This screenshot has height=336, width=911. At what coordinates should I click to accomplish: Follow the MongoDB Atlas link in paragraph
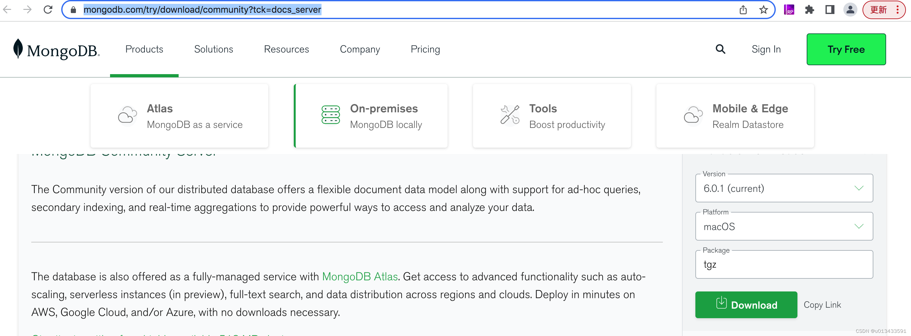pos(360,276)
